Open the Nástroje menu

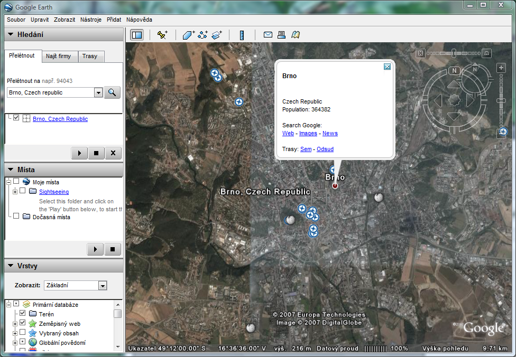tap(91, 20)
